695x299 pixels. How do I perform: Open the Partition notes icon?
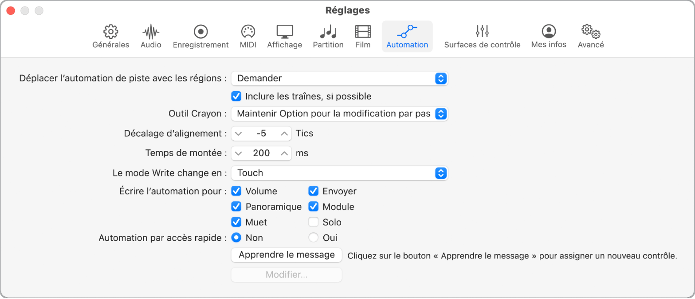[x=328, y=35]
